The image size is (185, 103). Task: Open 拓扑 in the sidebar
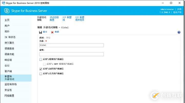pos(7,31)
